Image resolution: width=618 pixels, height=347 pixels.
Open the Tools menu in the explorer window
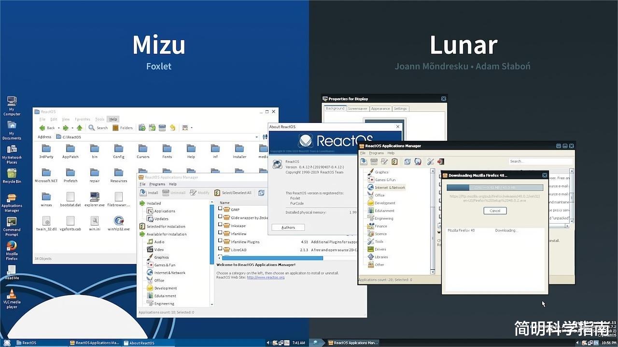pos(99,119)
